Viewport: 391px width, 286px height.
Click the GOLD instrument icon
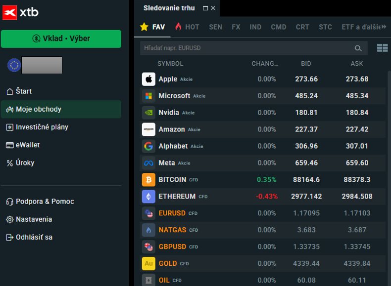click(x=148, y=264)
